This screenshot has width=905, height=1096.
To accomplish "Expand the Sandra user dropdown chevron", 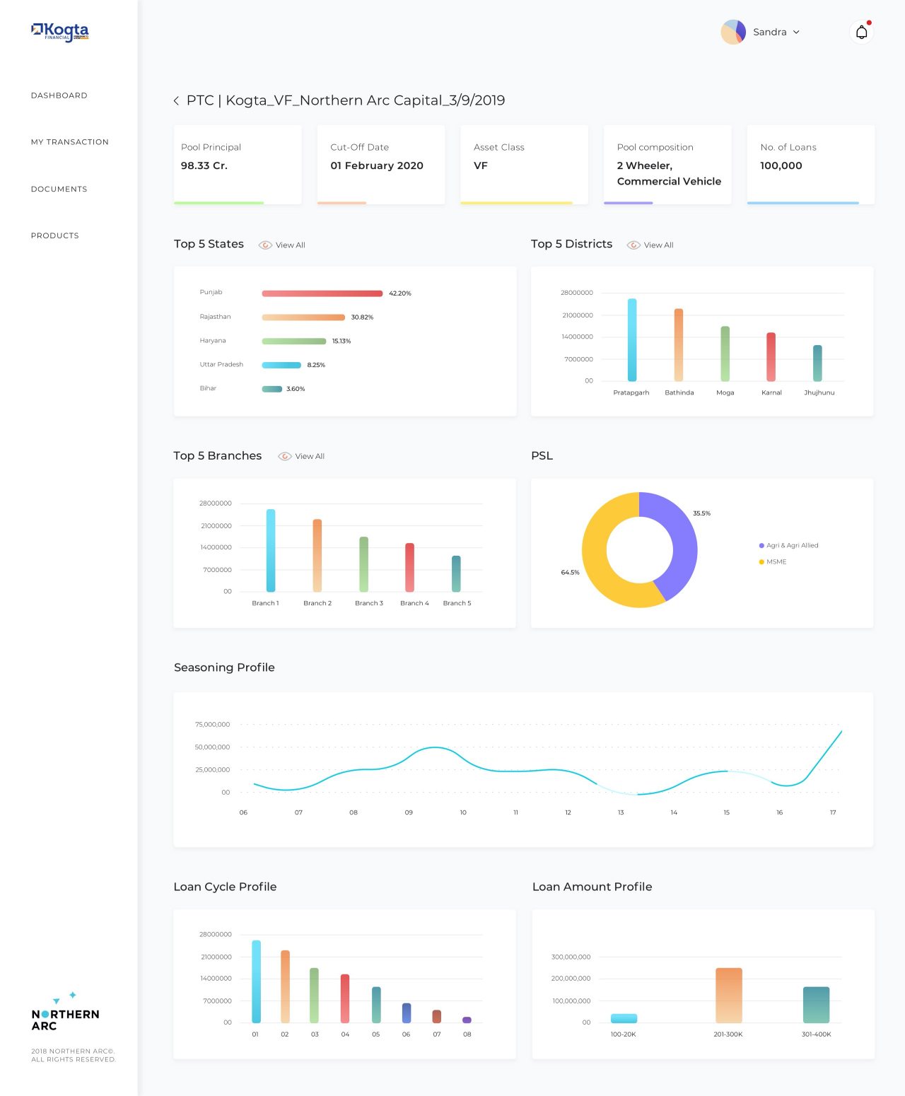I will [796, 33].
